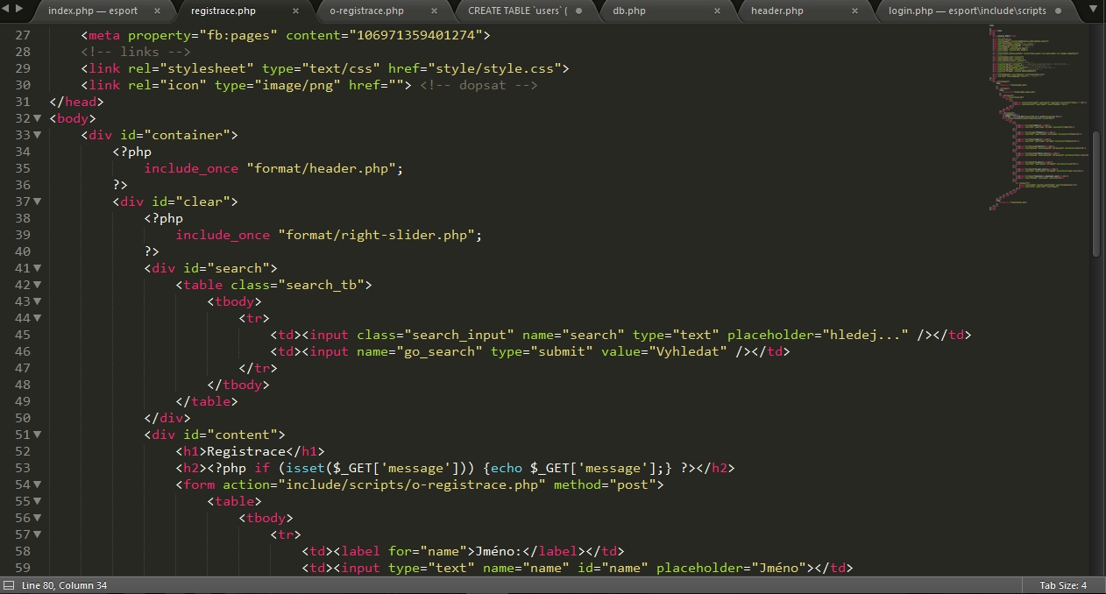Click the "search_input" class value
Viewport: 1106px width, 594px height.
click(459, 335)
